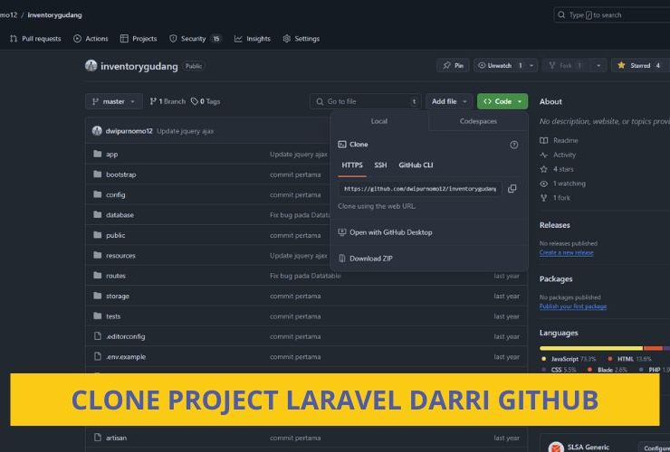Click Publish your first package link
The width and height of the screenshot is (670, 452).
572,306
